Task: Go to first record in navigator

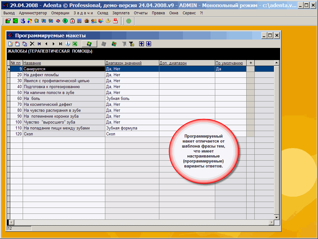Action: 39,44
